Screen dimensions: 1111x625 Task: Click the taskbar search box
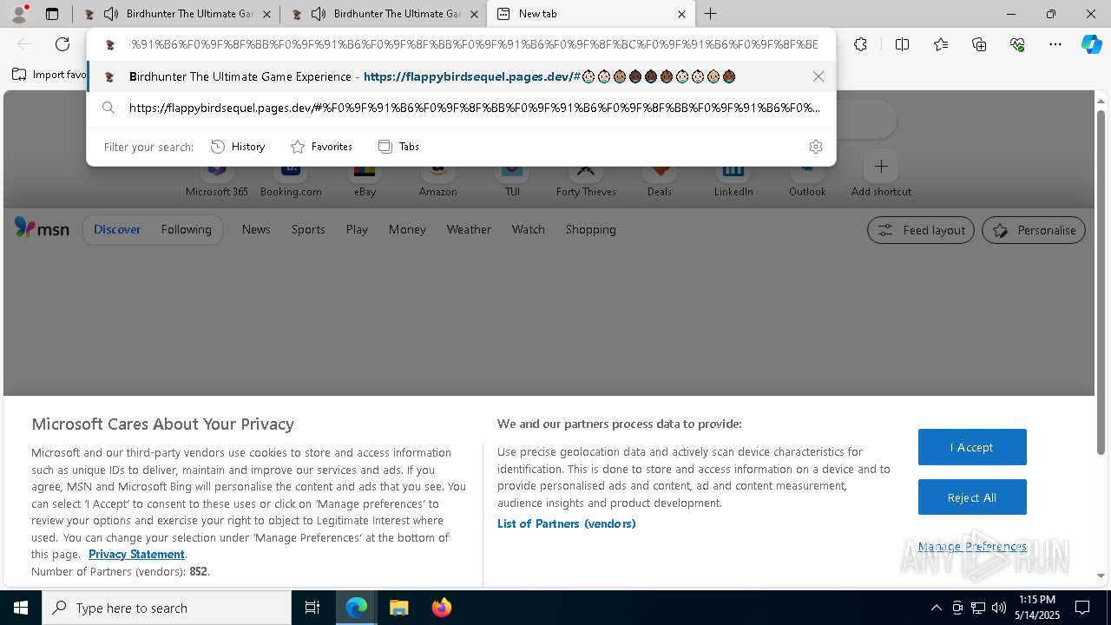(167, 608)
